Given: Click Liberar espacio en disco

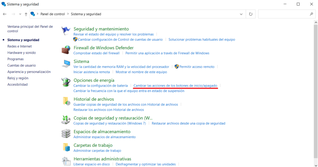Looking at the screenshot, I should 92,164.
